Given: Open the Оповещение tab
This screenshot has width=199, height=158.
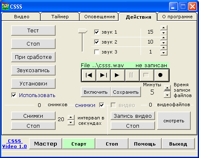Looking at the screenshot, I should (99, 17).
